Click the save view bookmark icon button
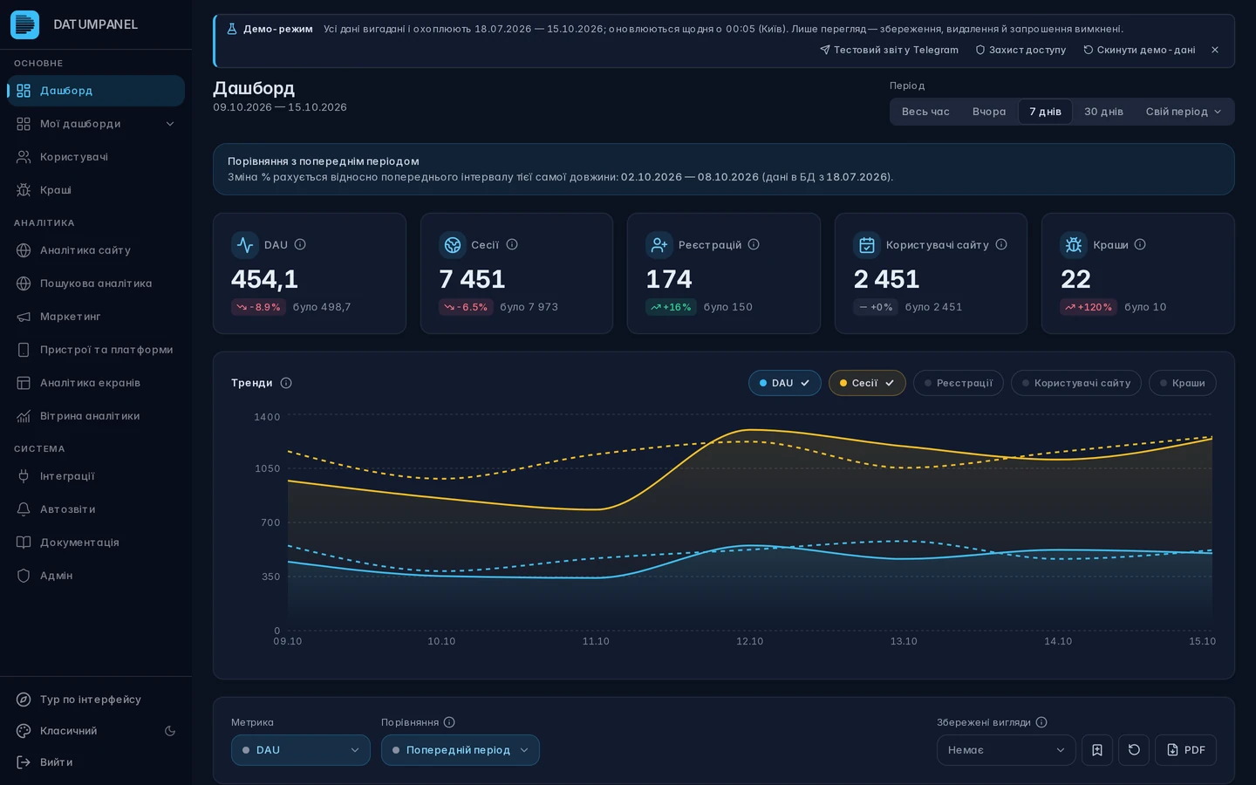1256x785 pixels. [1097, 750]
